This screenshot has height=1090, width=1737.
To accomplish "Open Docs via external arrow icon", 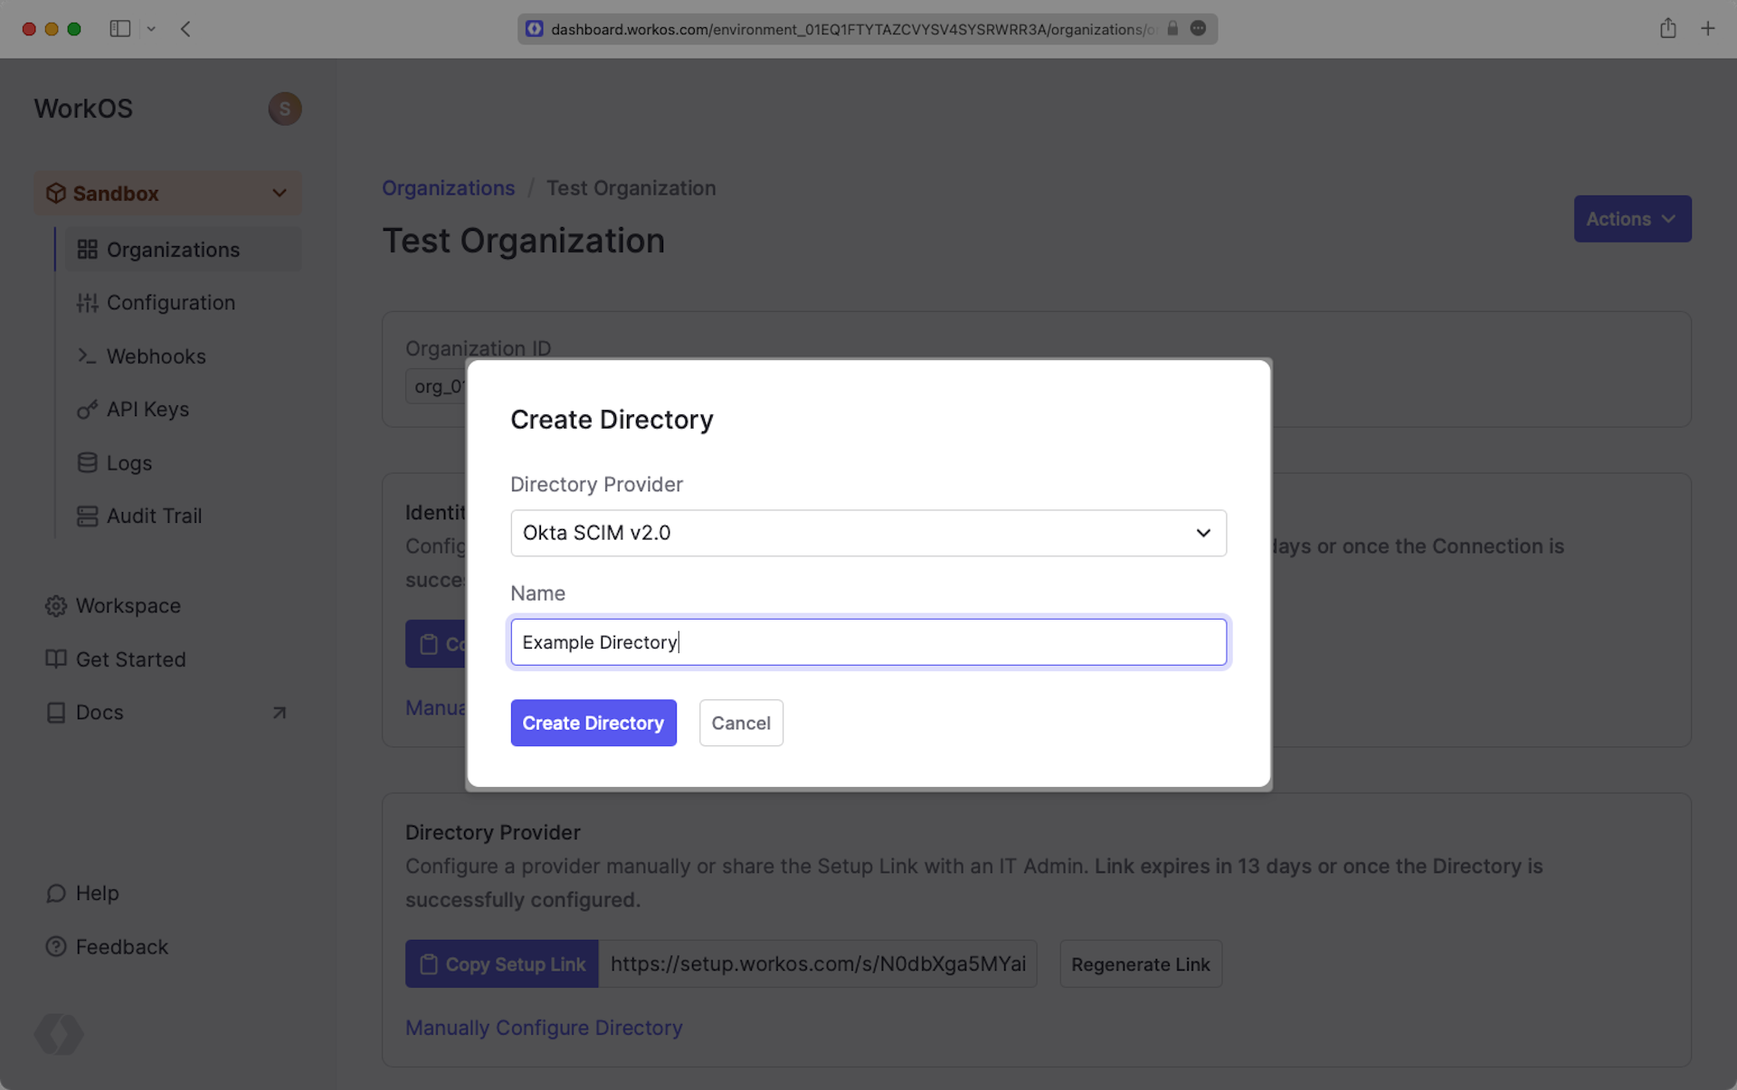I will [280, 713].
